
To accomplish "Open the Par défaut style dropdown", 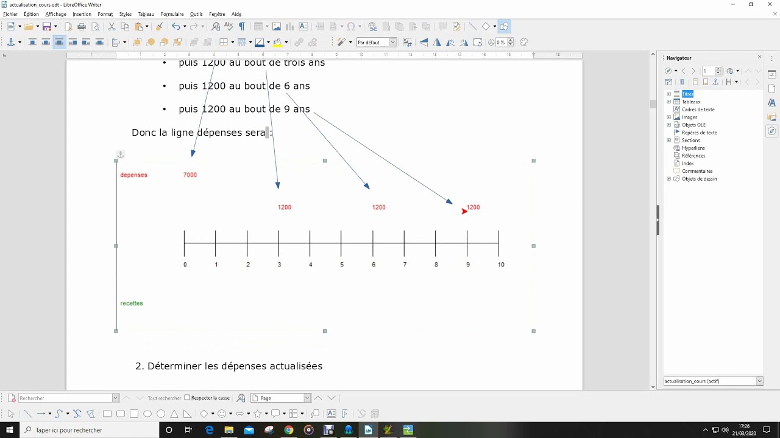I will tap(392, 43).
